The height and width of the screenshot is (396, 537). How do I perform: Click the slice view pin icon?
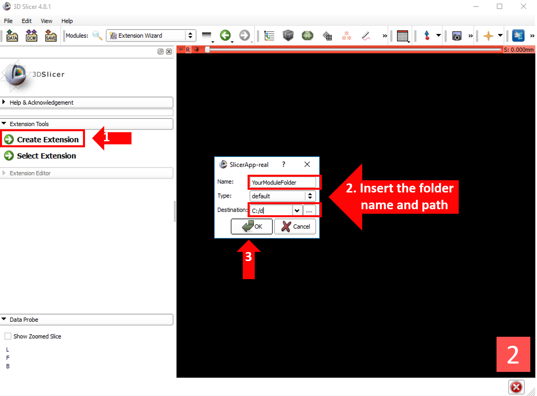pos(181,50)
